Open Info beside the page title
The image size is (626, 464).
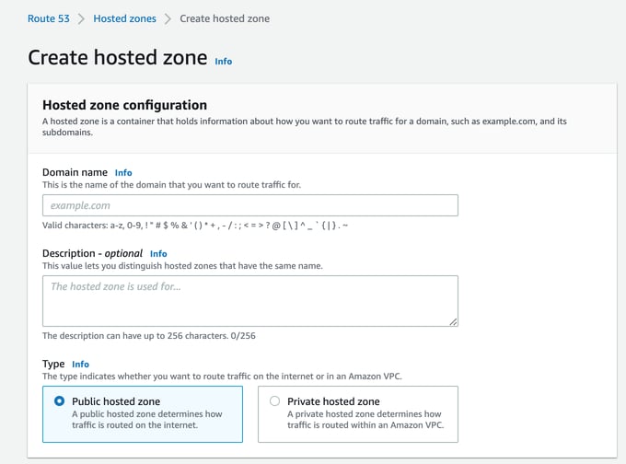(x=223, y=62)
